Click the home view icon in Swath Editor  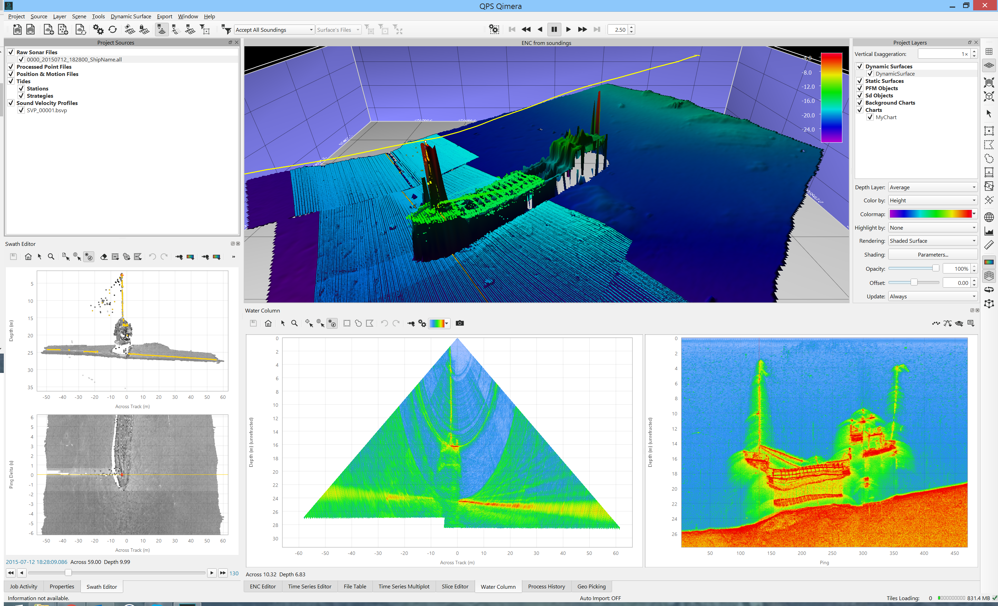pyautogui.click(x=28, y=257)
